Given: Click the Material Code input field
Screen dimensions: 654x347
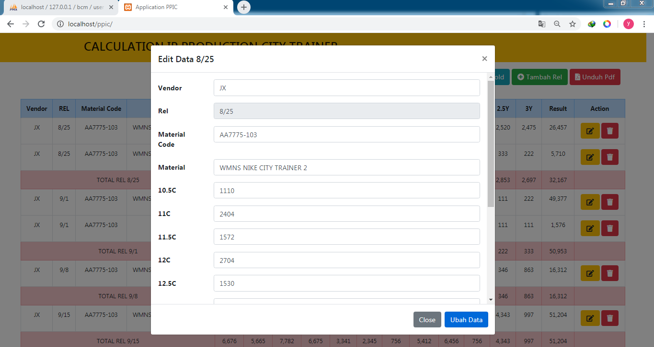Looking at the screenshot, I should (x=346, y=134).
